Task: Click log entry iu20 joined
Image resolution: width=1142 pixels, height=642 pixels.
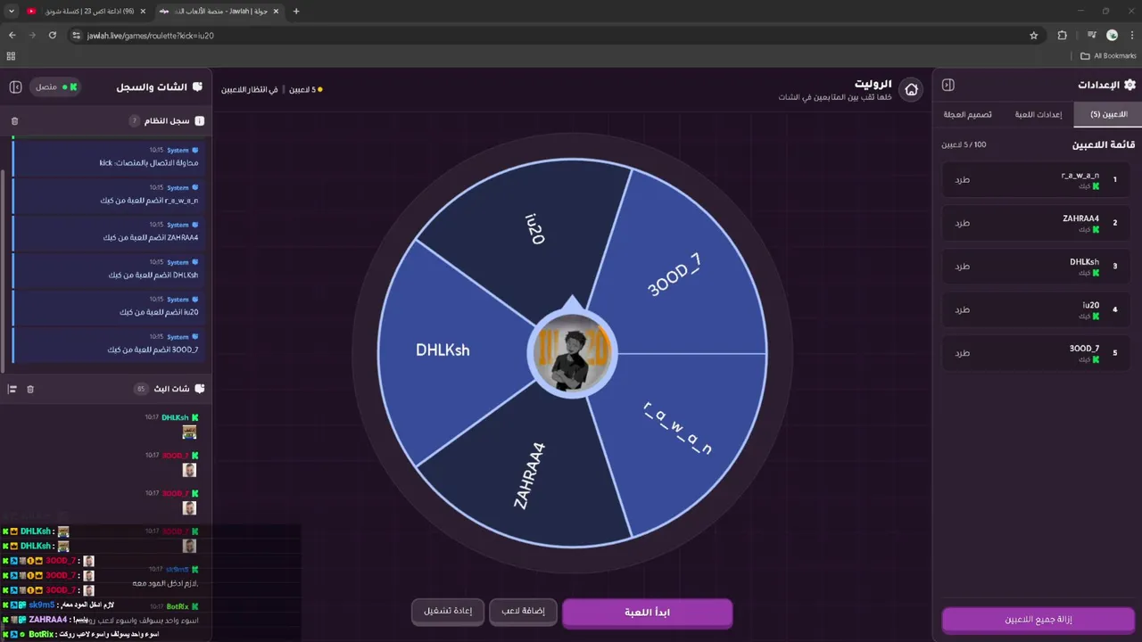Action: (110, 307)
